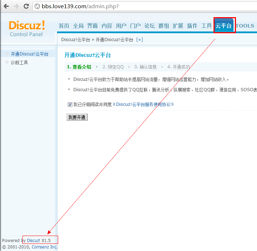Select the 云平台 tab
The image size is (257, 251).
click(223, 26)
